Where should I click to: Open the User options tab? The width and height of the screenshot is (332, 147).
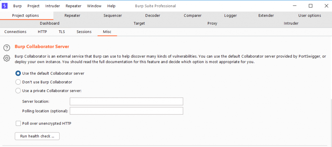point(310,16)
